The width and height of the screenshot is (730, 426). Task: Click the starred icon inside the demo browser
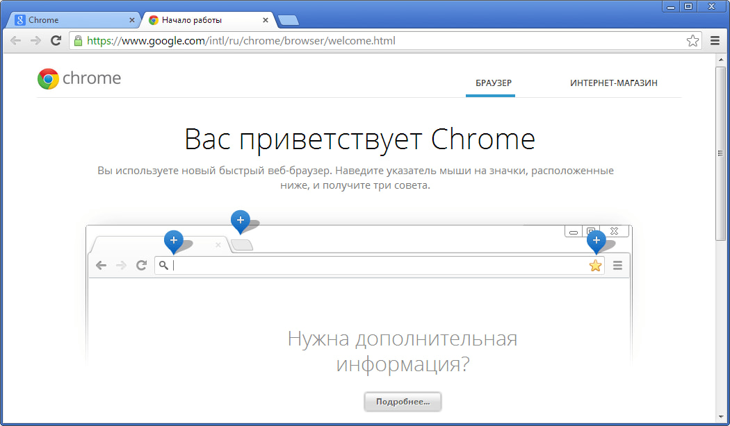595,265
